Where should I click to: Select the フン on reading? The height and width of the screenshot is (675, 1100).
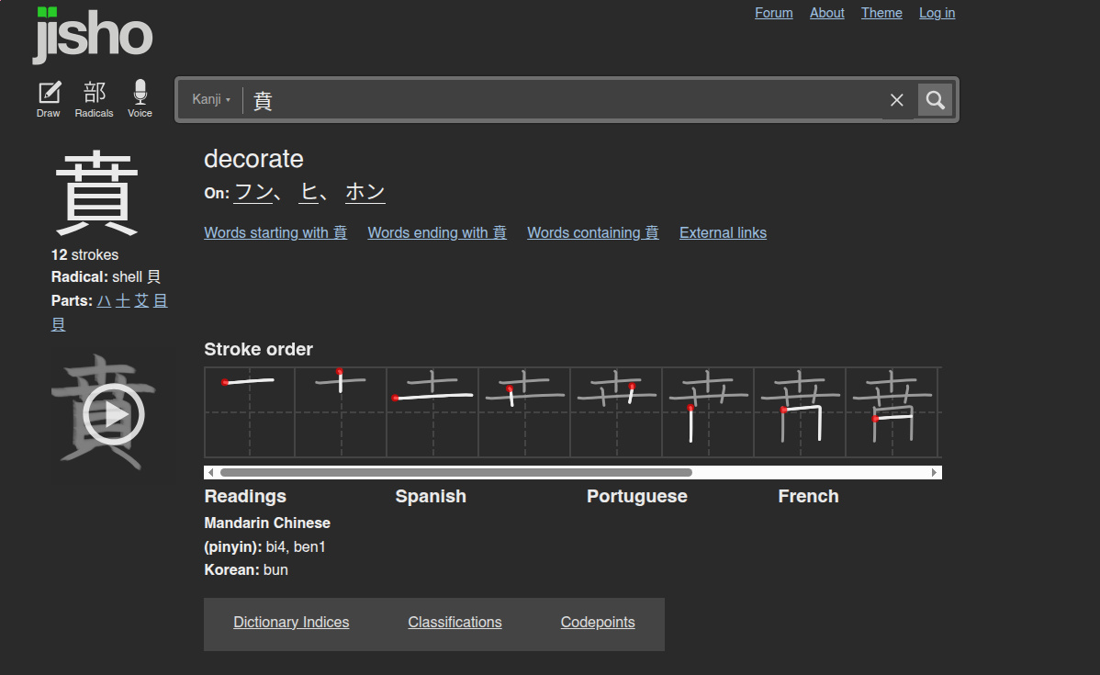254,192
